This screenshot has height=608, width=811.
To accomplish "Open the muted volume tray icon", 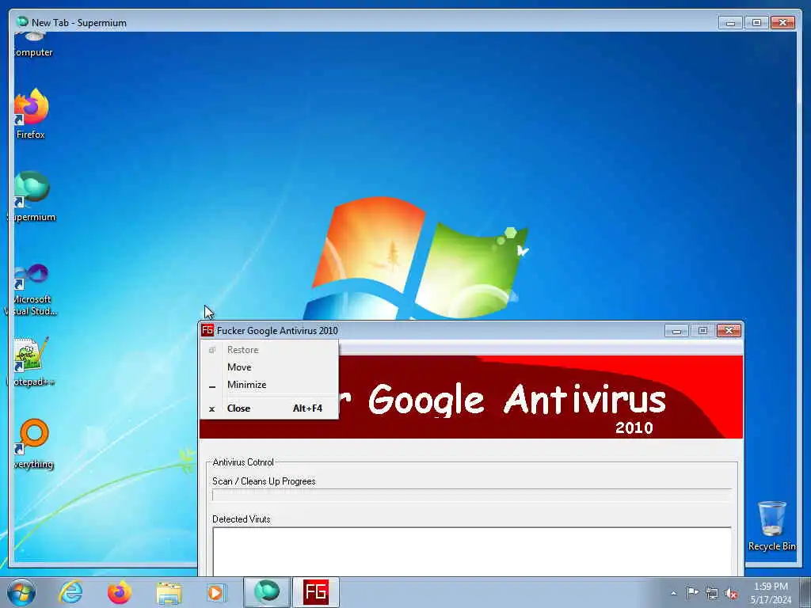I will click(731, 593).
